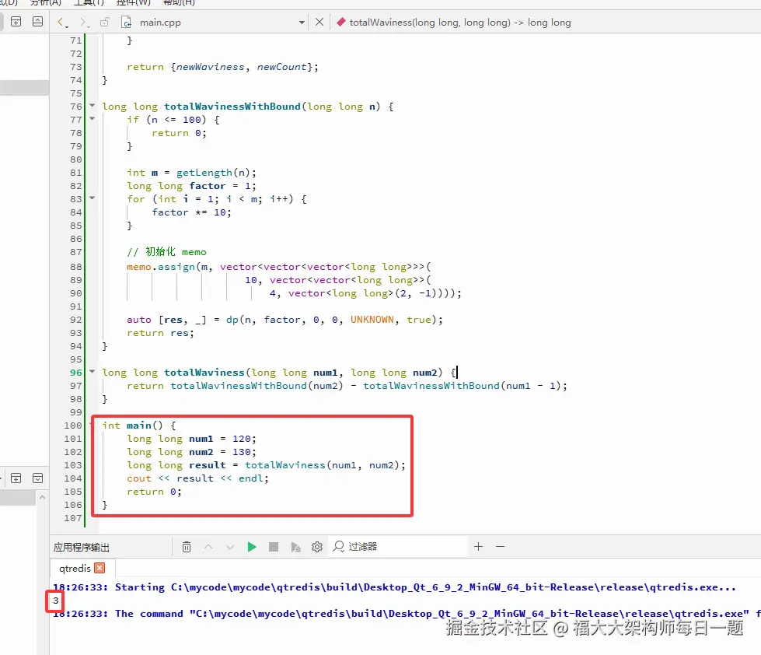This screenshot has height=655, width=761.
Task: Click the collapse-panel icon beside the split-add icon at top
Action: [x=37, y=22]
